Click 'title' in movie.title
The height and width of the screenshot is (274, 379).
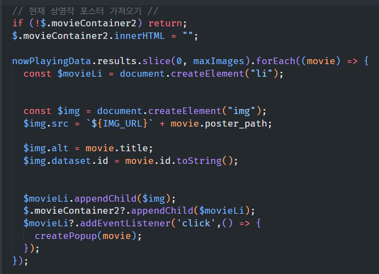coord(134,148)
